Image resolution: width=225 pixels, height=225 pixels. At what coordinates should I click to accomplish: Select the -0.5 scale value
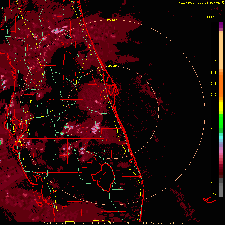point(213,172)
